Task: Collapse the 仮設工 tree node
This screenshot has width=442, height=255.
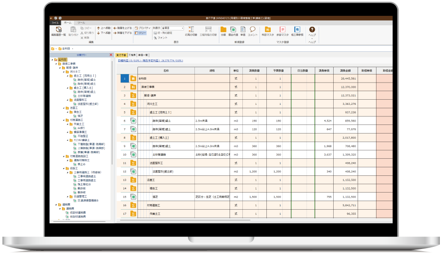Action: coord(63,168)
